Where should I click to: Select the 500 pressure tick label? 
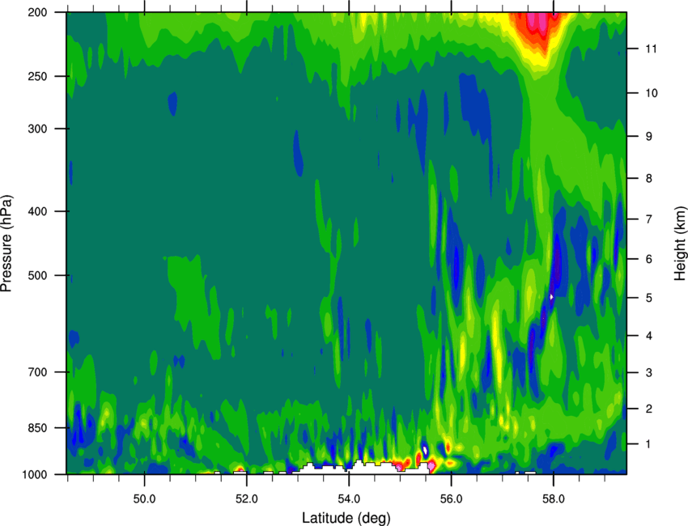coord(38,275)
